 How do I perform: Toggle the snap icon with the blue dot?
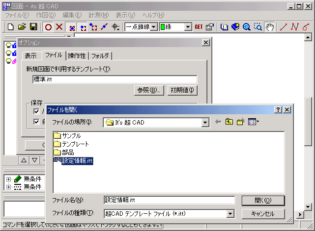(83, 27)
